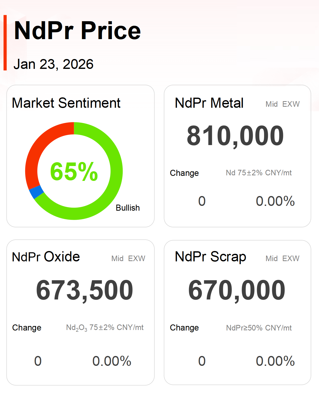Click the NdPr≥50% CNY/mt specification text
The height and width of the screenshot is (414, 319).
(259, 328)
